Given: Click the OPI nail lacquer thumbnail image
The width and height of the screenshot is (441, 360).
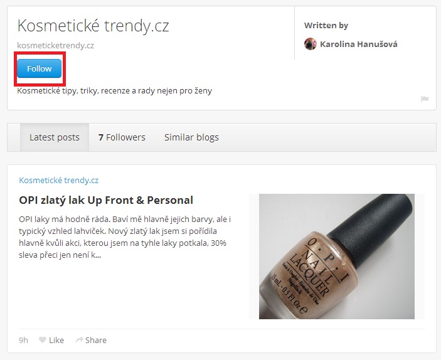Looking at the screenshot, I should (337, 257).
